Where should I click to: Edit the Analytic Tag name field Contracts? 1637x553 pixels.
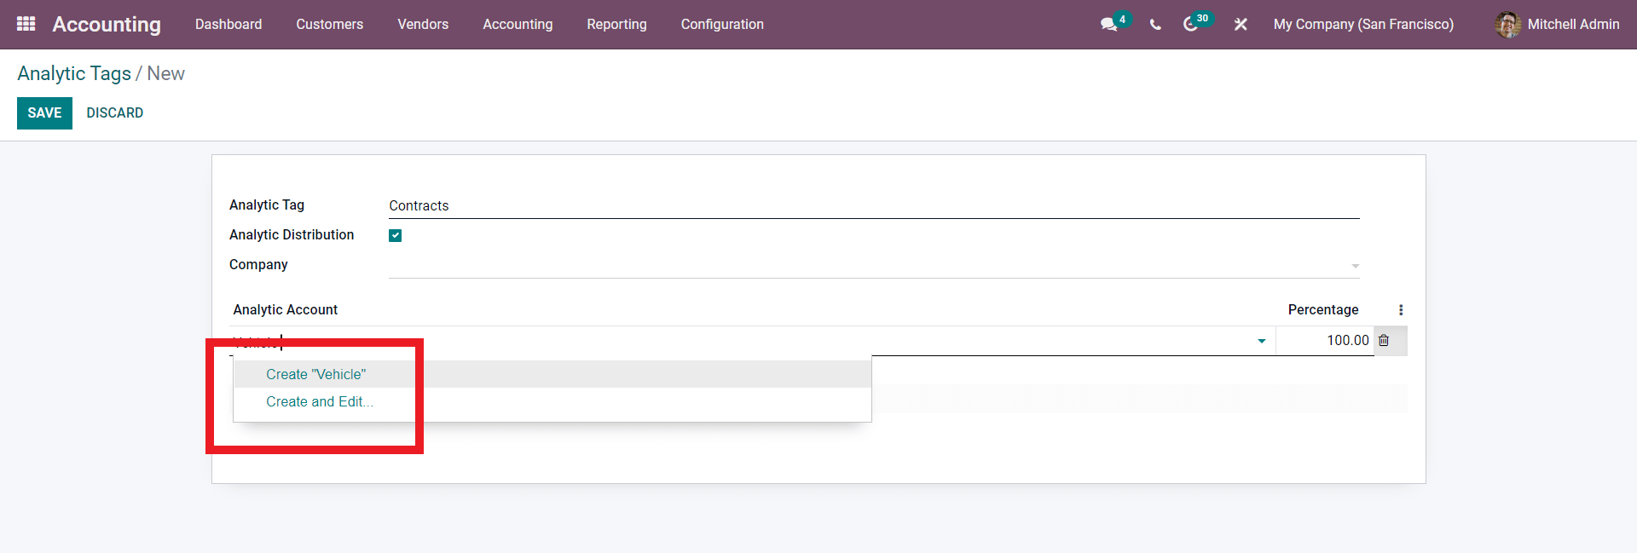(874, 205)
